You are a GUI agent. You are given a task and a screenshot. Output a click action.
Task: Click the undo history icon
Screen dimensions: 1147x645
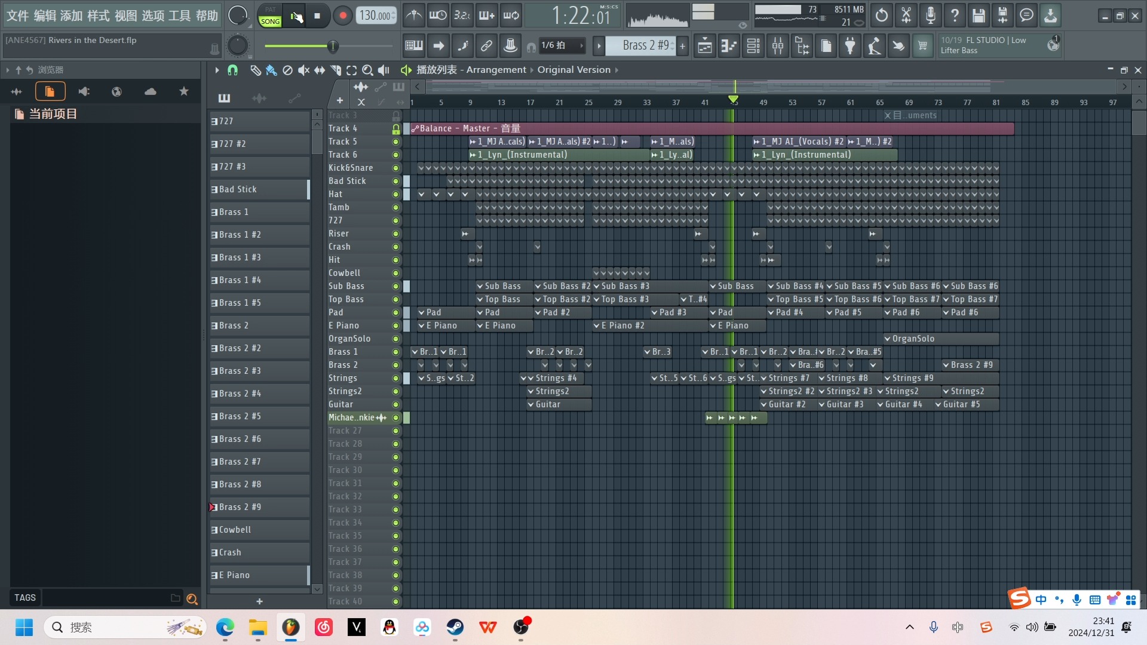(x=882, y=16)
